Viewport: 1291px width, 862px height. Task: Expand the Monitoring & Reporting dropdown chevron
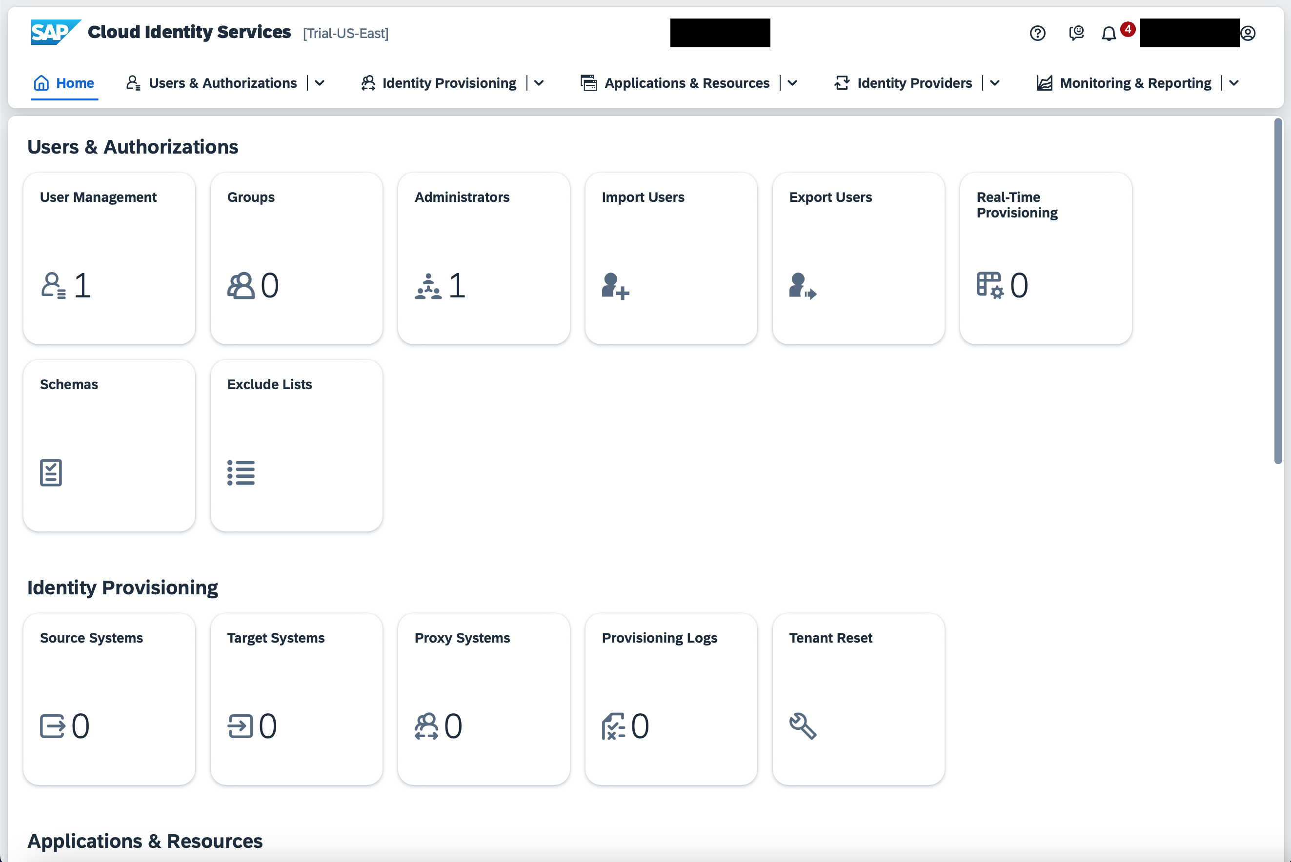pyautogui.click(x=1233, y=83)
